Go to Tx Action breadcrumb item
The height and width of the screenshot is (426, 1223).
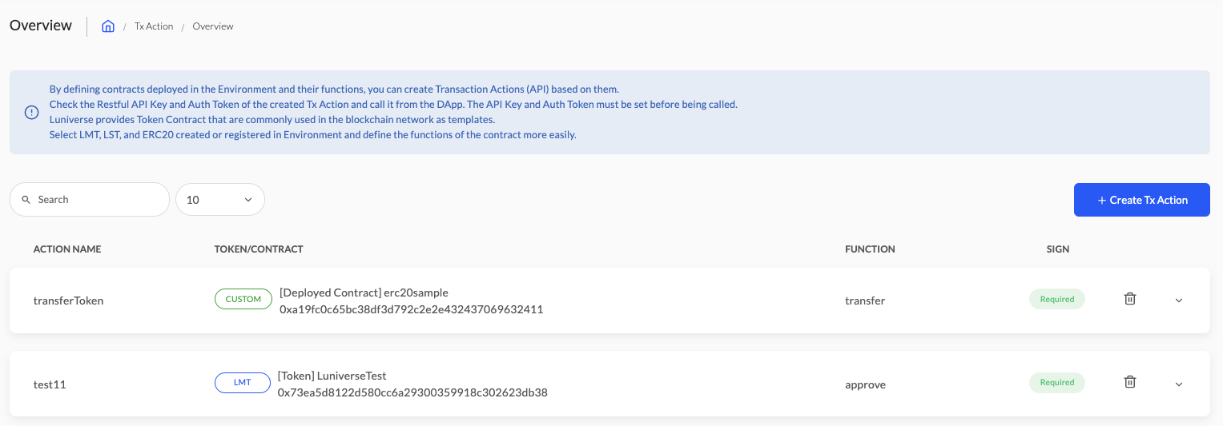click(x=154, y=26)
